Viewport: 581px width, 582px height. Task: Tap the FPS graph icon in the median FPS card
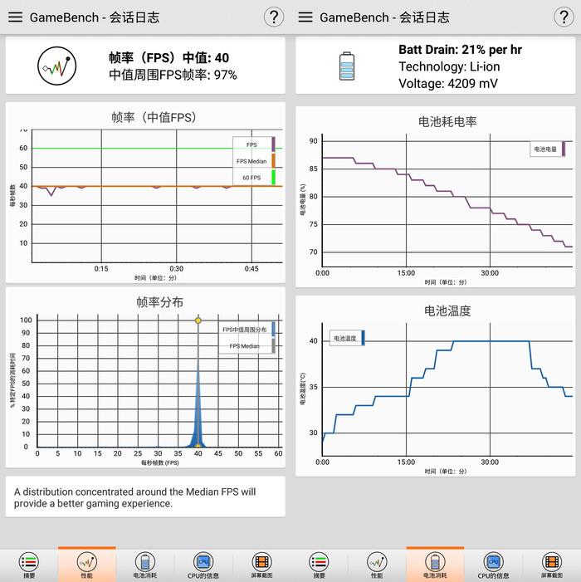pyautogui.click(x=56, y=66)
